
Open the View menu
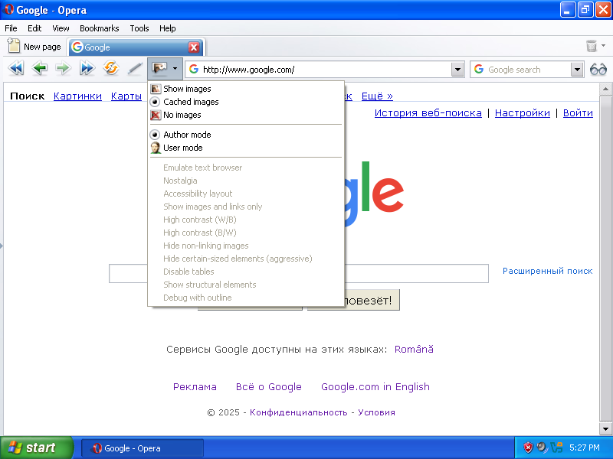click(61, 28)
